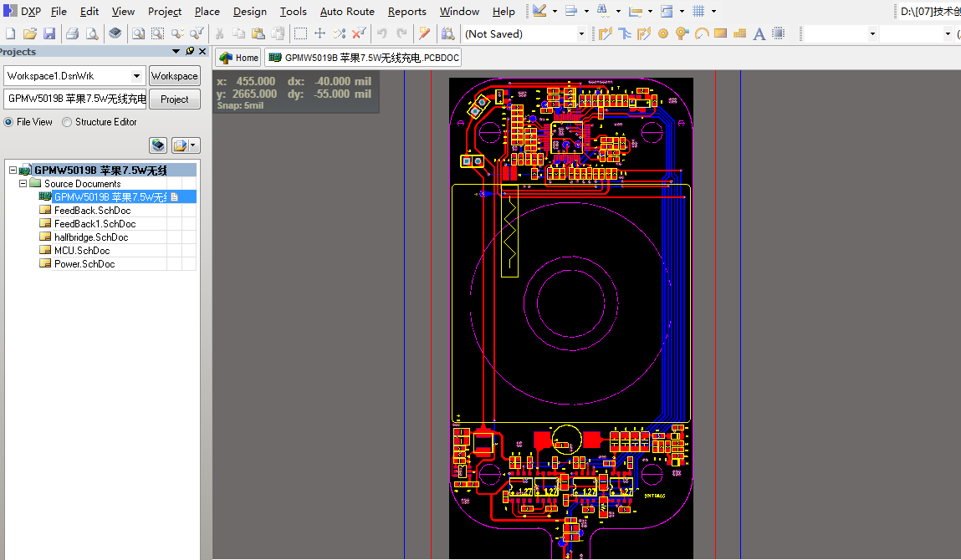Screen dimensions: 961x560
Task: Switch to the Home tab
Action: 238,58
